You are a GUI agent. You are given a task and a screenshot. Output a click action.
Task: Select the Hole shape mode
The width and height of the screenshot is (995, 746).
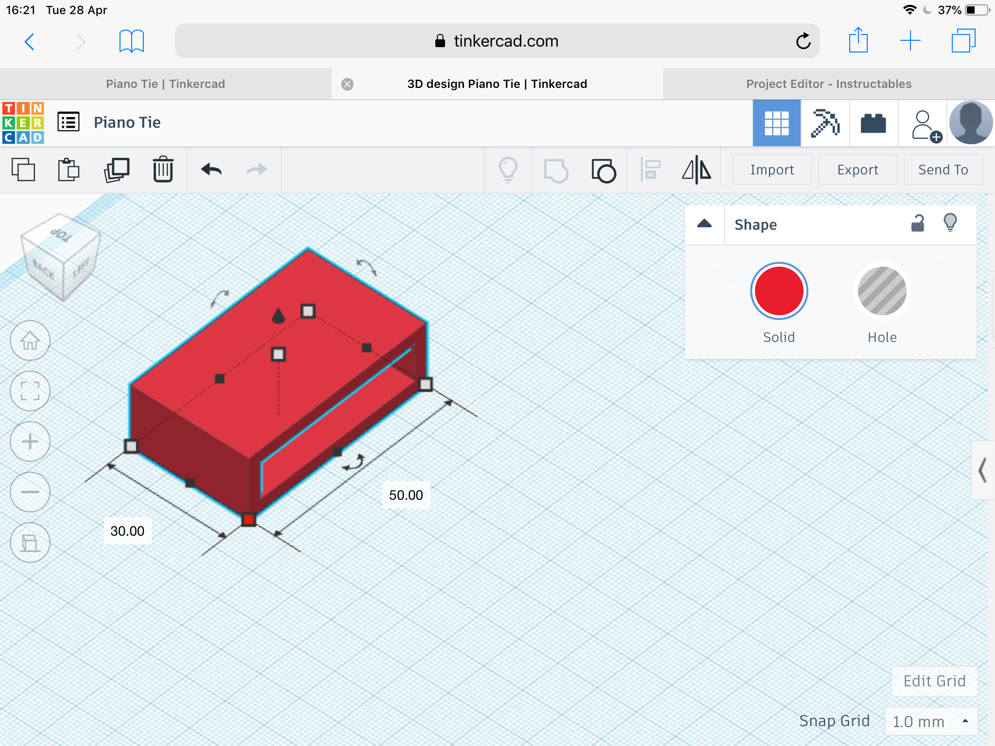coord(882,291)
